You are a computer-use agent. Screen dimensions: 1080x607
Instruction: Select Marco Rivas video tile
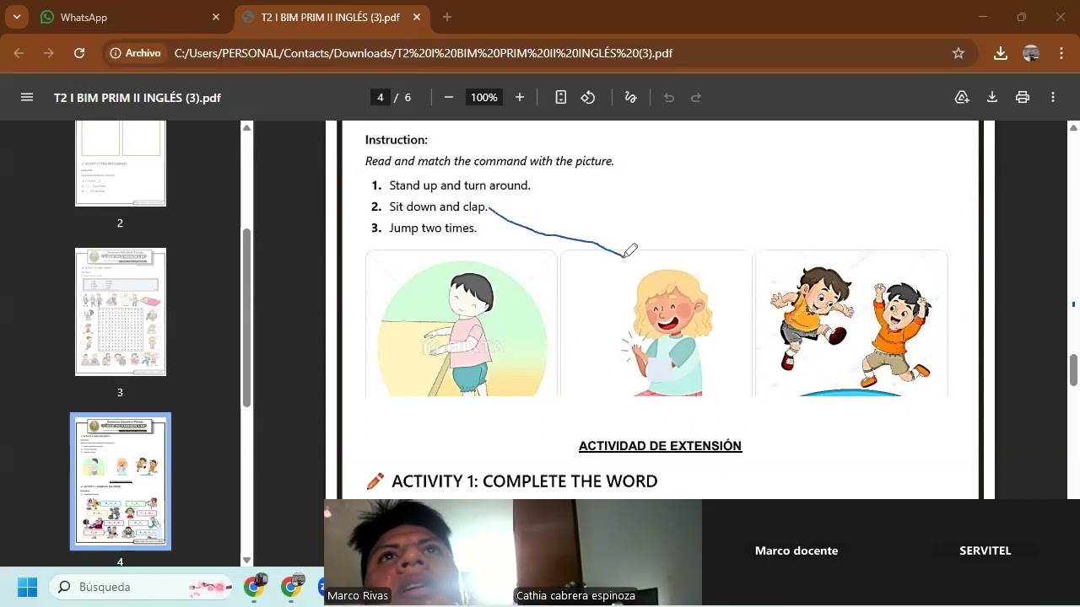click(x=418, y=552)
